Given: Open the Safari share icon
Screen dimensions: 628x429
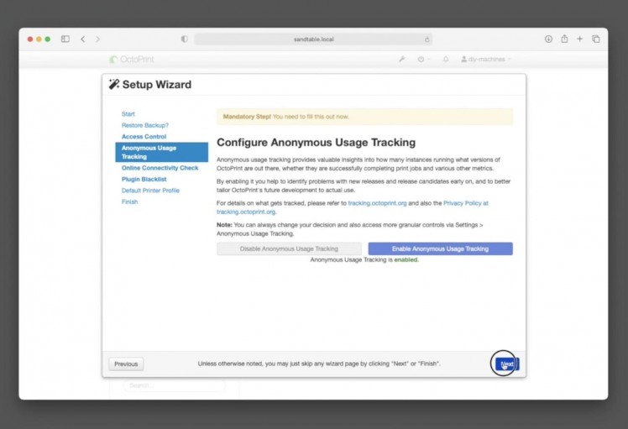Looking at the screenshot, I should pos(564,39).
